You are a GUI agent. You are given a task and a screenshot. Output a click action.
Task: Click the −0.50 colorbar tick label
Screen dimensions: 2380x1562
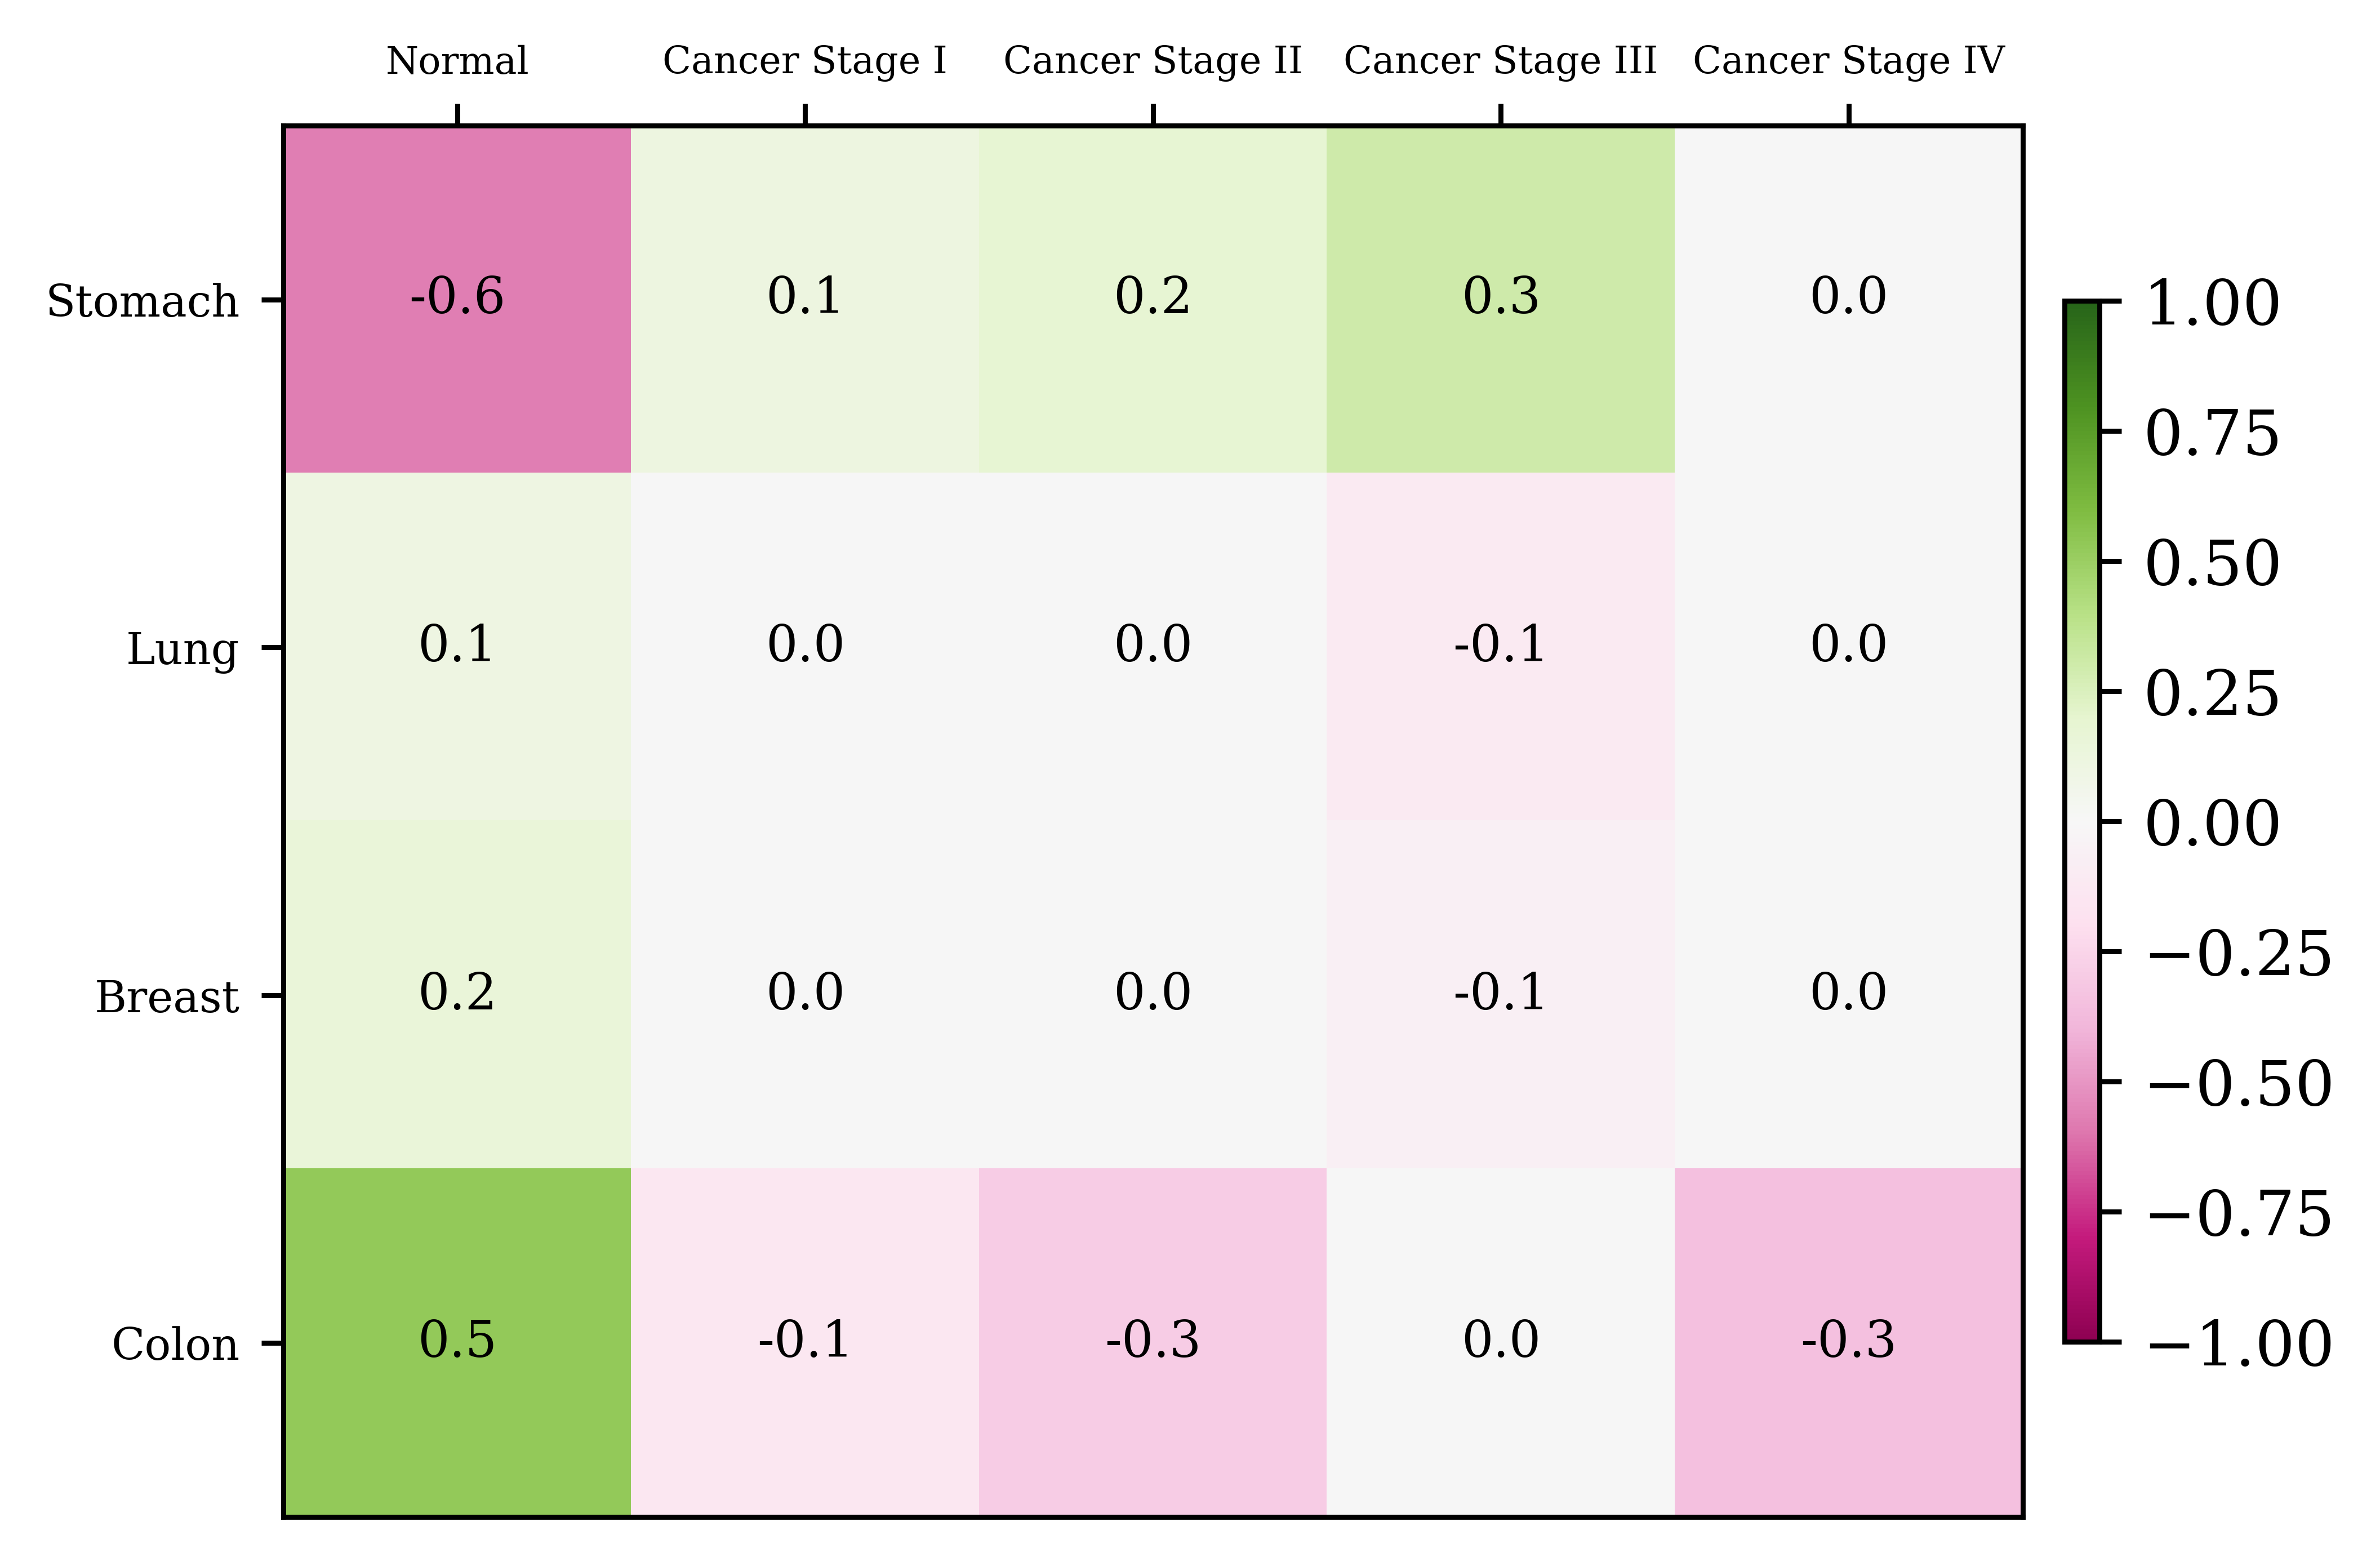tap(2238, 1084)
